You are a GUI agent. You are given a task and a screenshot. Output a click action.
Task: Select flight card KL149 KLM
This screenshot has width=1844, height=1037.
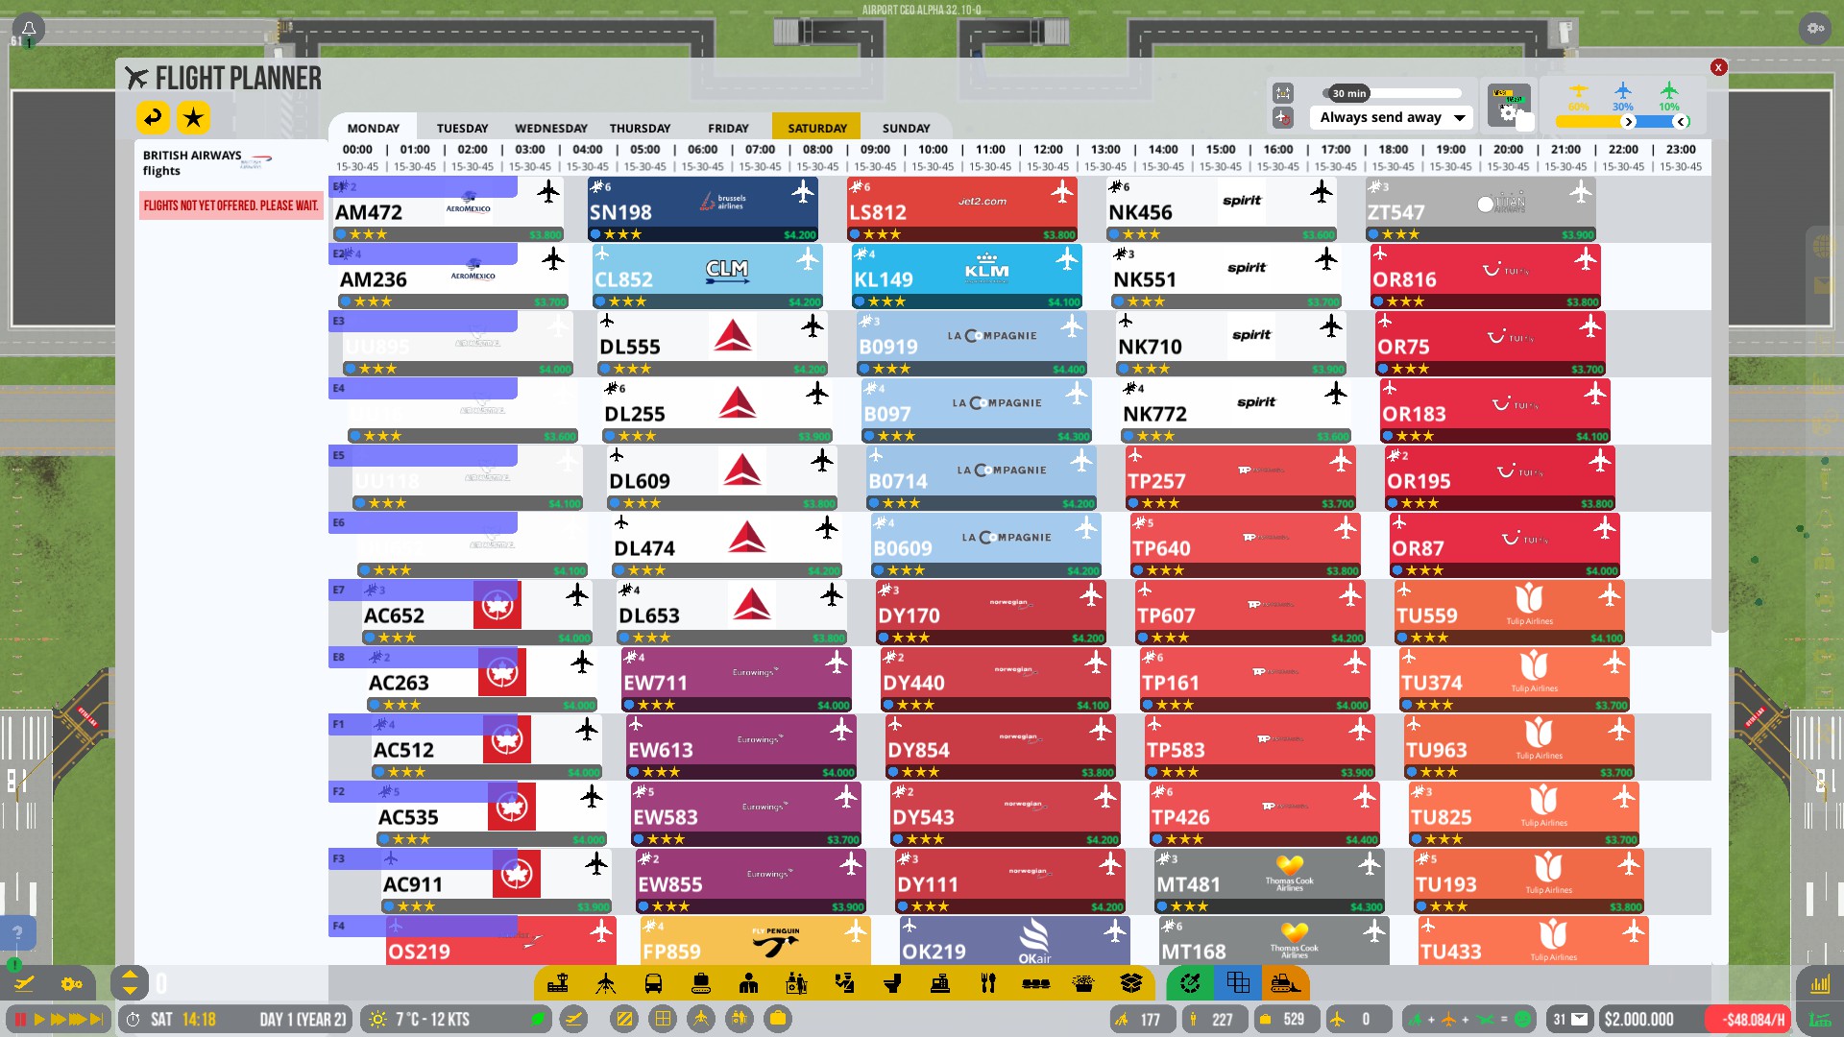[x=967, y=276]
